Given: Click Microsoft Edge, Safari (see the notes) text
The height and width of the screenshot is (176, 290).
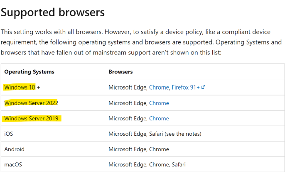Looking at the screenshot, I should coord(155,134).
